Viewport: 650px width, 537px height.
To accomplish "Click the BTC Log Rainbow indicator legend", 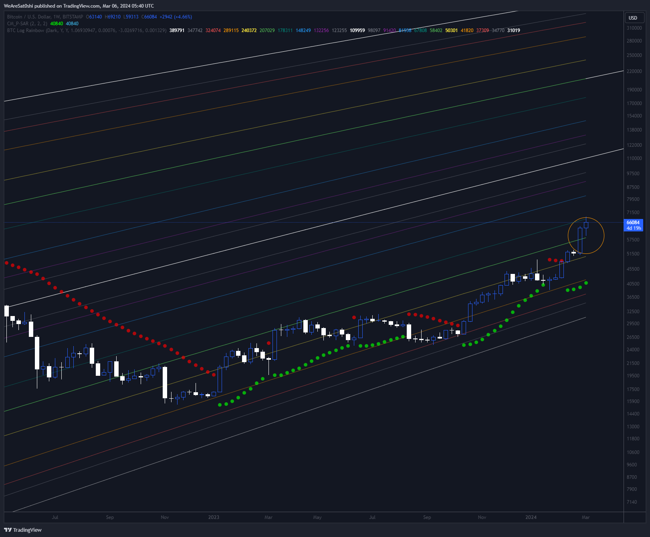I will point(87,30).
